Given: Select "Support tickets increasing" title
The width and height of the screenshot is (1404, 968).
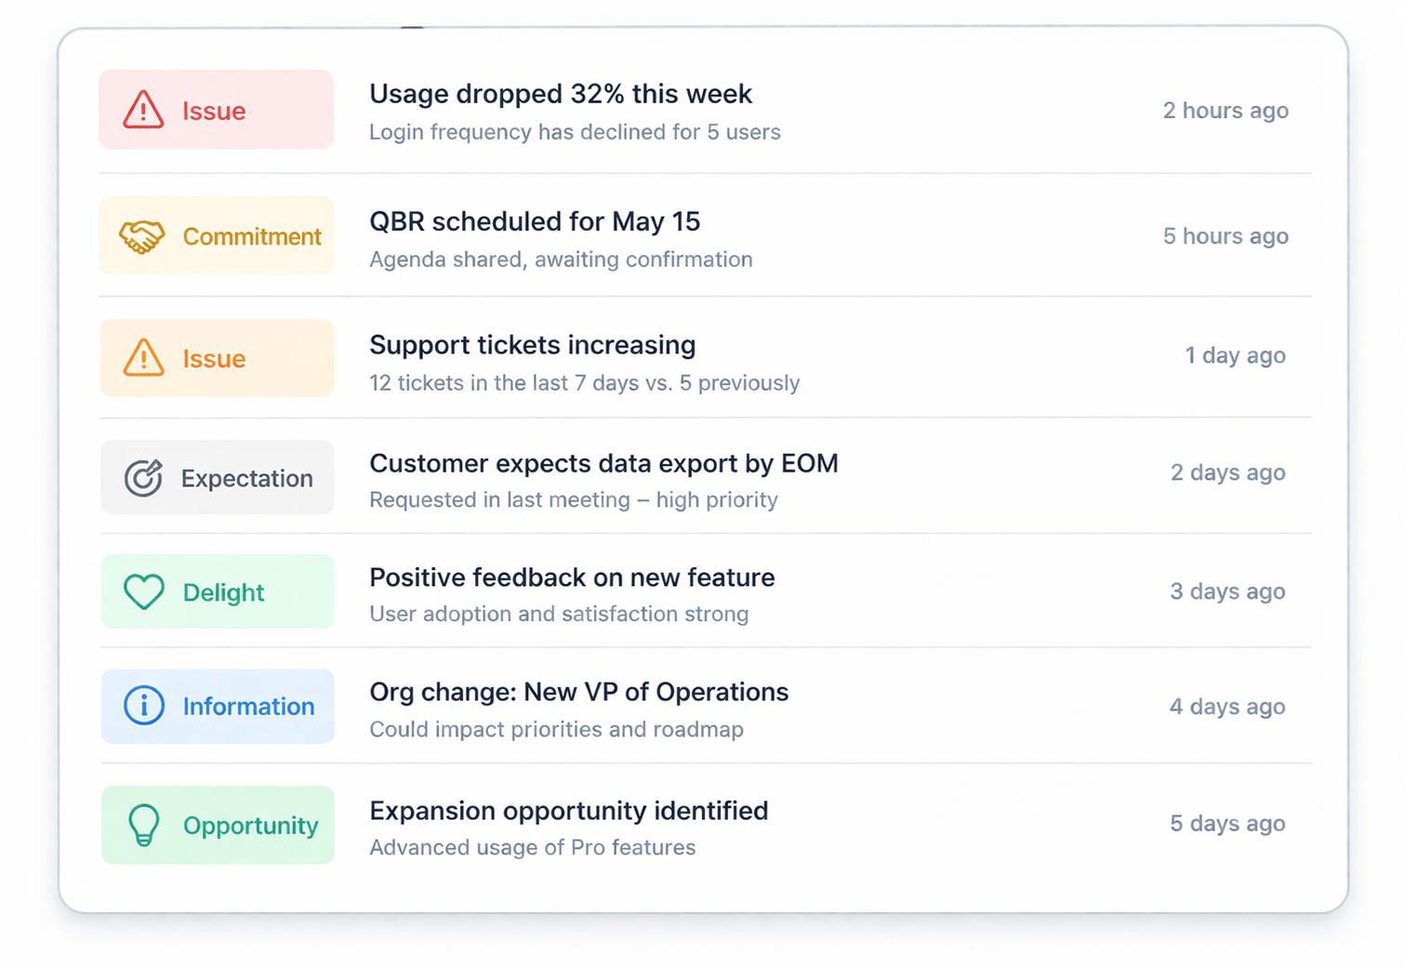Looking at the screenshot, I should (x=532, y=345).
